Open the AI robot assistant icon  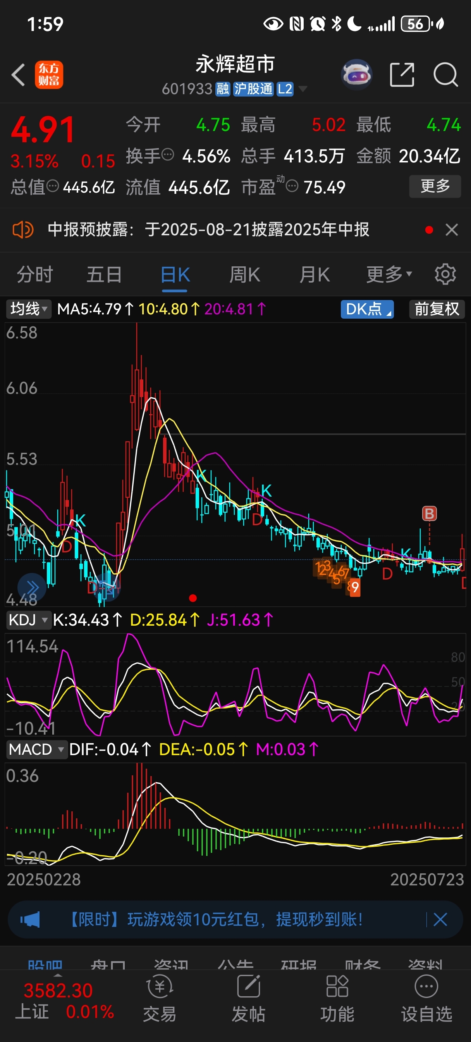click(357, 75)
